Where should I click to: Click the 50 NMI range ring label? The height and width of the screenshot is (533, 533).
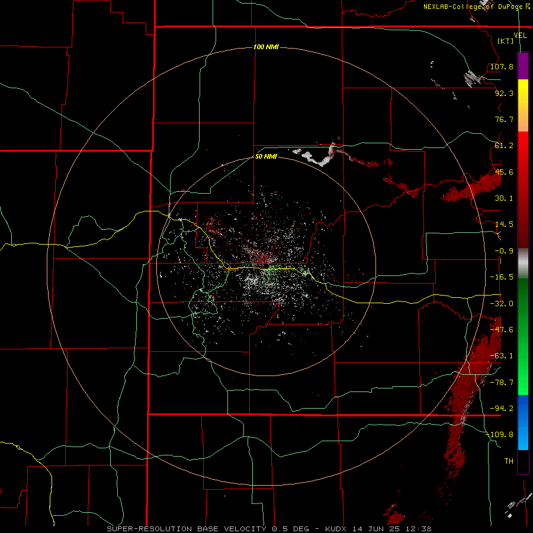pos(266,156)
